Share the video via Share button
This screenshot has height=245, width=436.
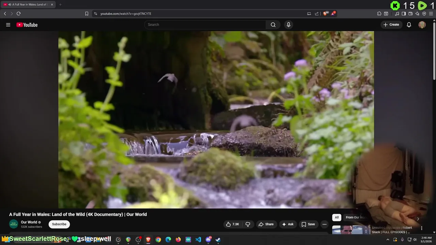pos(266,224)
